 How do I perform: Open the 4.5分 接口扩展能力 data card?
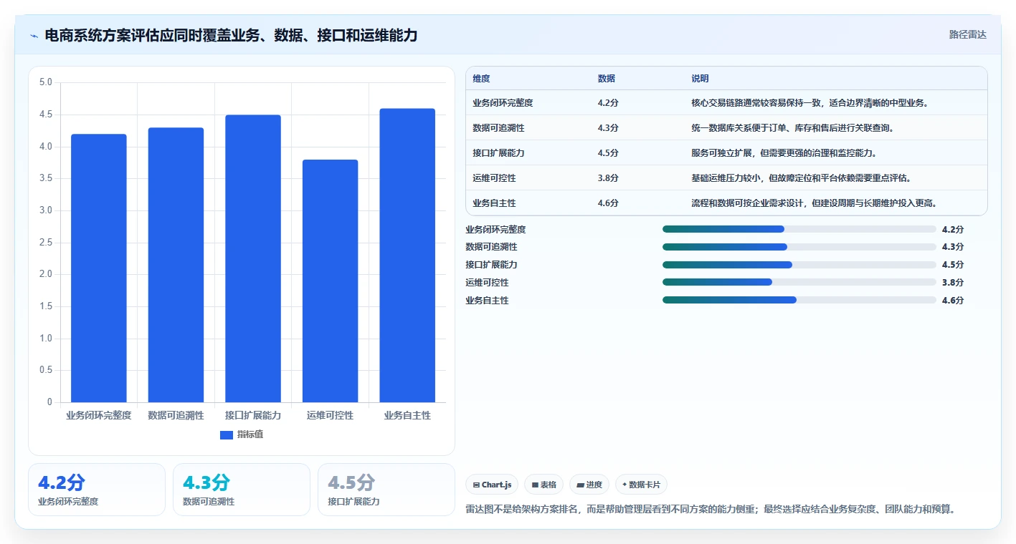[x=386, y=490]
